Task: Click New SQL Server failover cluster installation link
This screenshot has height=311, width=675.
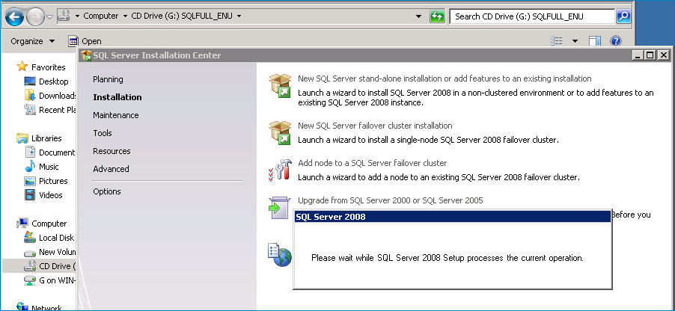Action: pyautogui.click(x=375, y=126)
